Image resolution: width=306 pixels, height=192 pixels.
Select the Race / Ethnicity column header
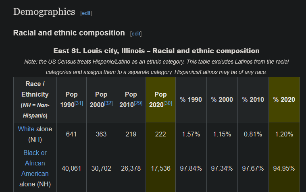[x=35, y=99]
